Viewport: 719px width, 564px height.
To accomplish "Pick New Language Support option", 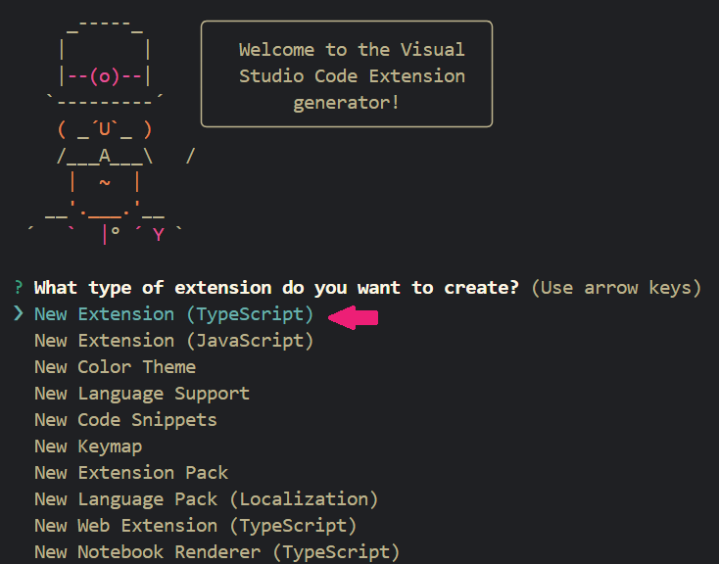I will (142, 394).
